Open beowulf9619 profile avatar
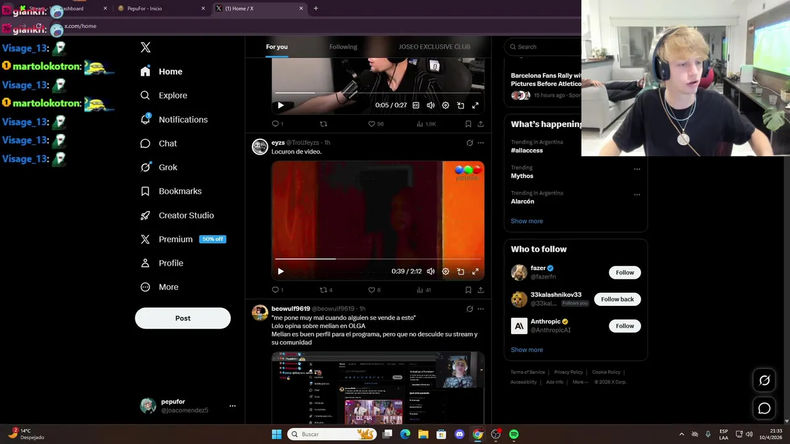The width and height of the screenshot is (790, 444). 260,313
